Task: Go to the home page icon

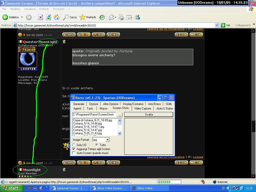Action: tap(56, 17)
